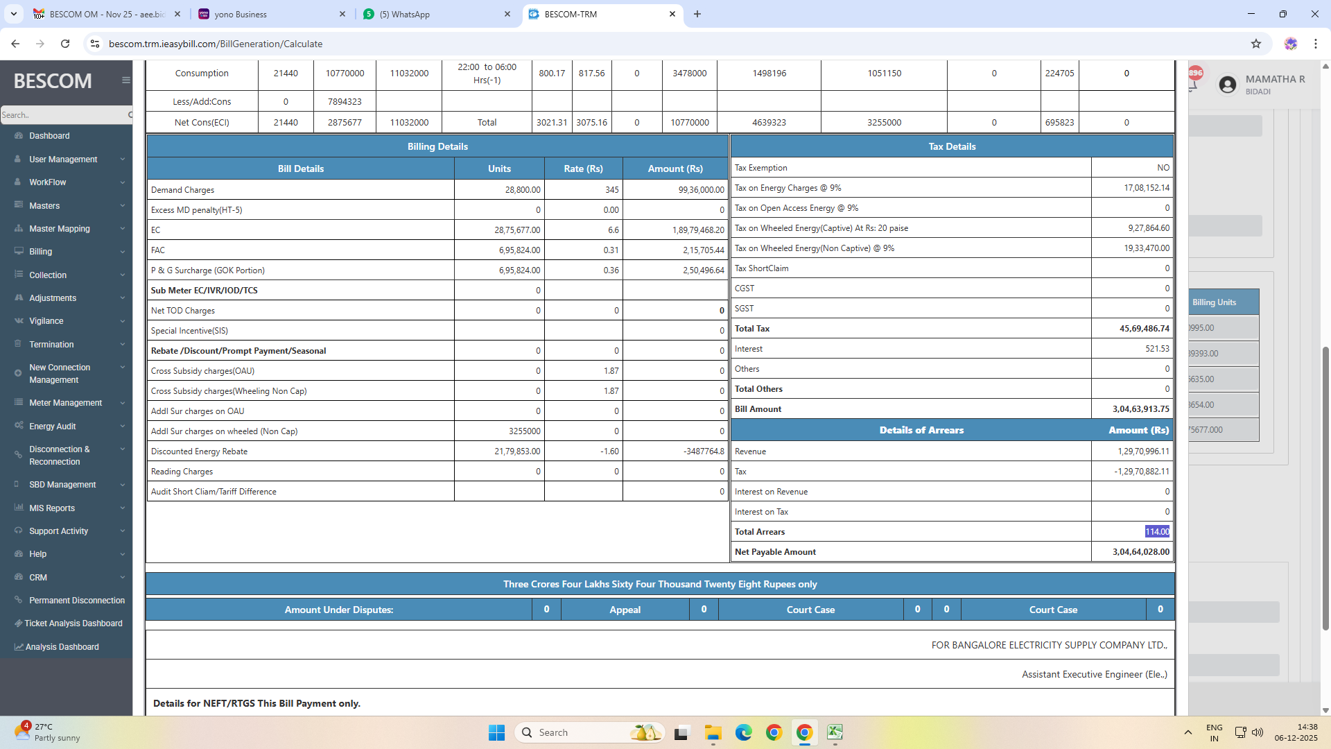The image size is (1331, 749).
Task: Open the Analysis Dashboard link
Action: [x=62, y=647]
